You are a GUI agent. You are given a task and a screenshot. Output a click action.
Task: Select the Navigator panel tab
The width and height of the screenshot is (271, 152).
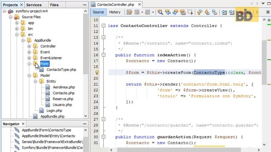(x=11, y=124)
